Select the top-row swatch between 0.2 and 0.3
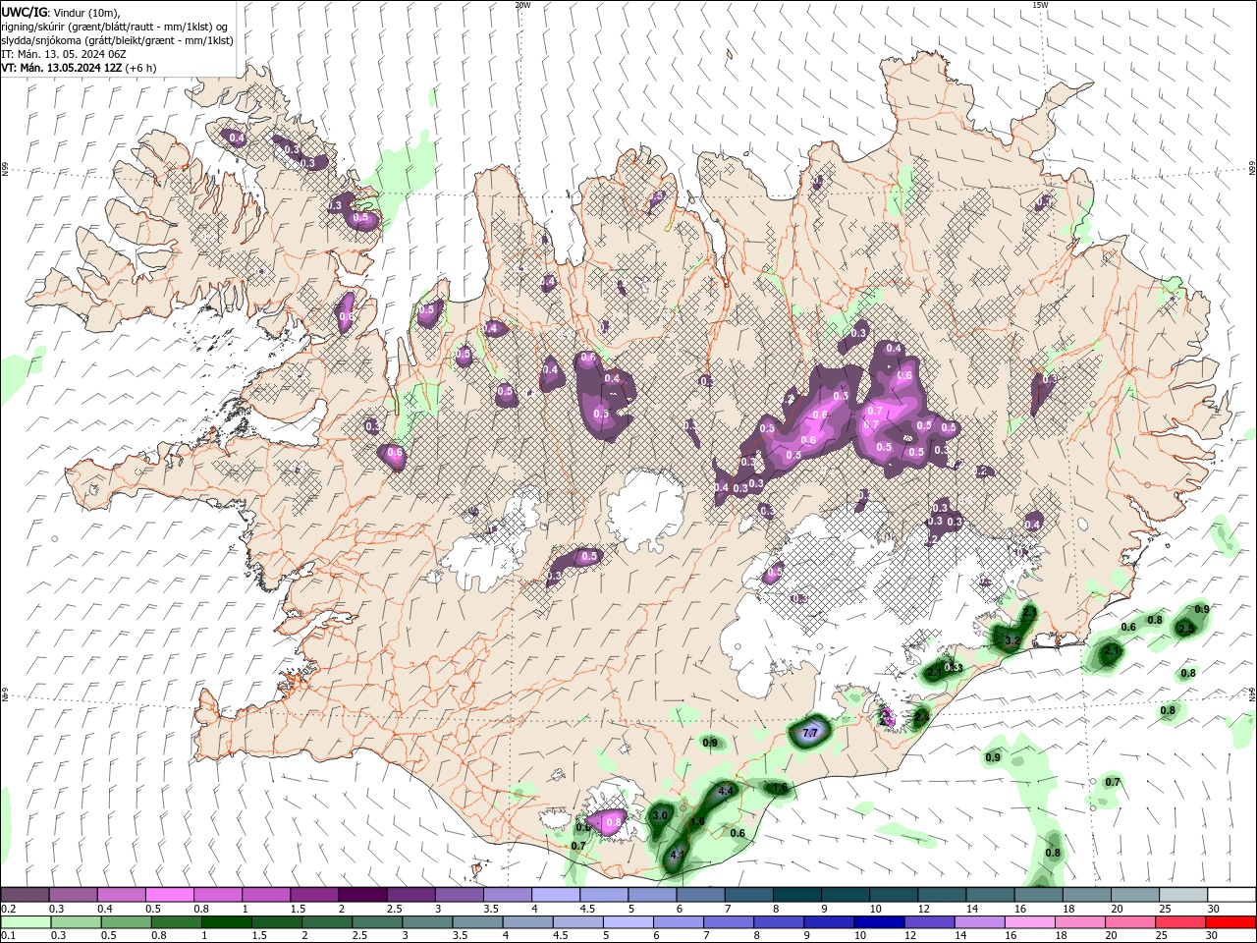 point(25,895)
